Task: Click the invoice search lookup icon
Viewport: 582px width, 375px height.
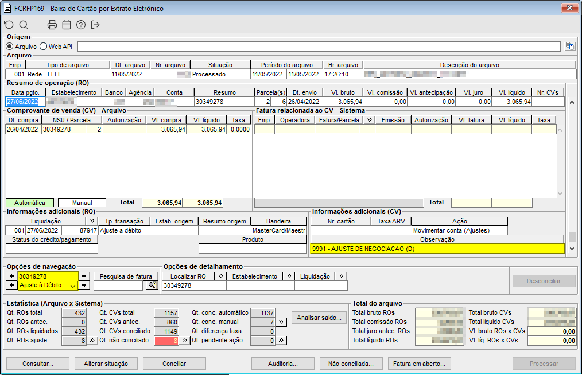Action: [x=152, y=285]
